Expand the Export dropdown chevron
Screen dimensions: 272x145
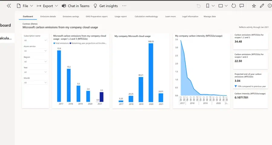pos(57,6)
